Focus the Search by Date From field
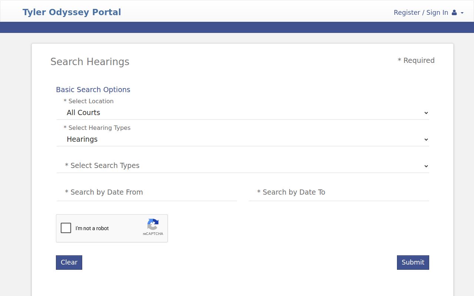474x296 pixels. point(147,192)
